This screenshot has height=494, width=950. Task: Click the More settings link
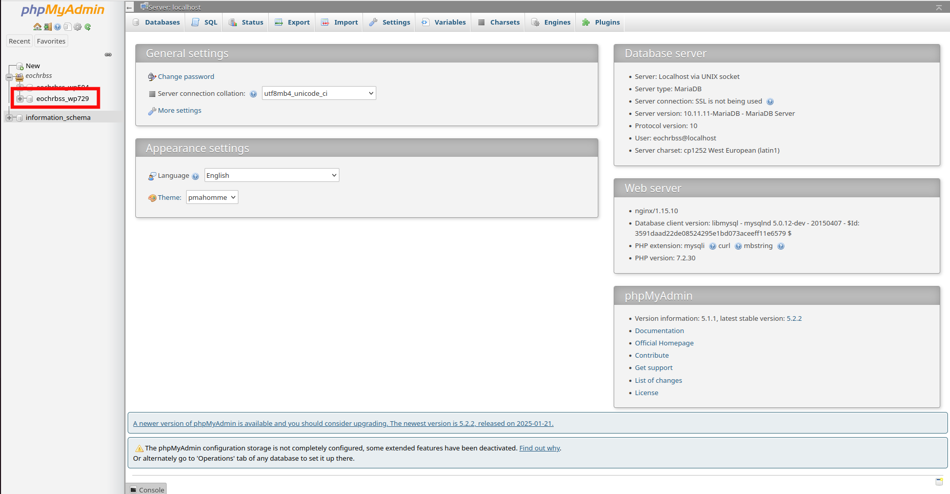[179, 111]
